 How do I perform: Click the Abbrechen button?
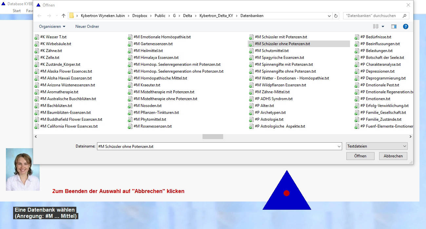point(393,156)
